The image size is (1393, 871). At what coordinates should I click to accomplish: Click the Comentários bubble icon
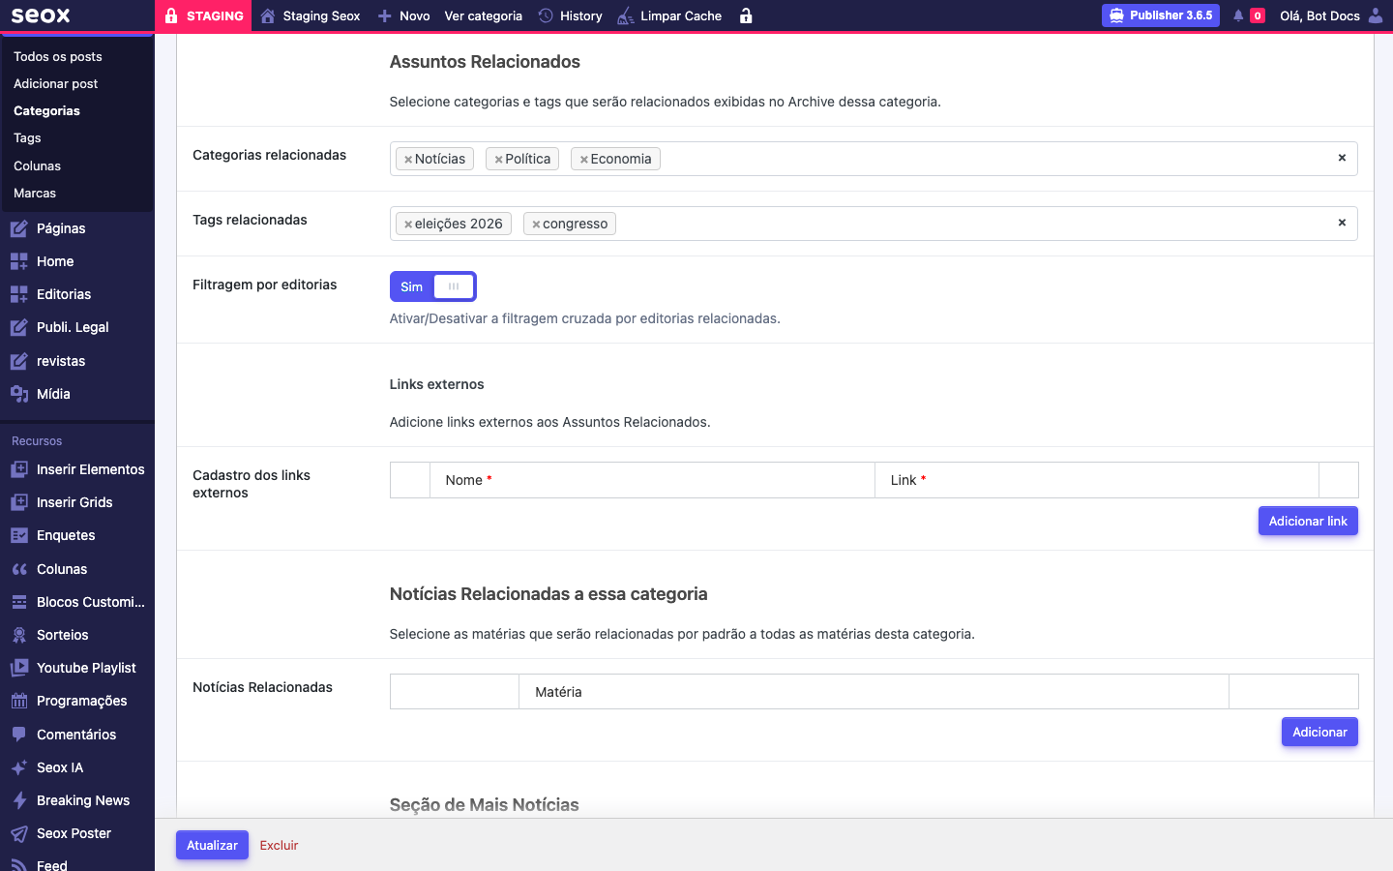(x=18, y=735)
